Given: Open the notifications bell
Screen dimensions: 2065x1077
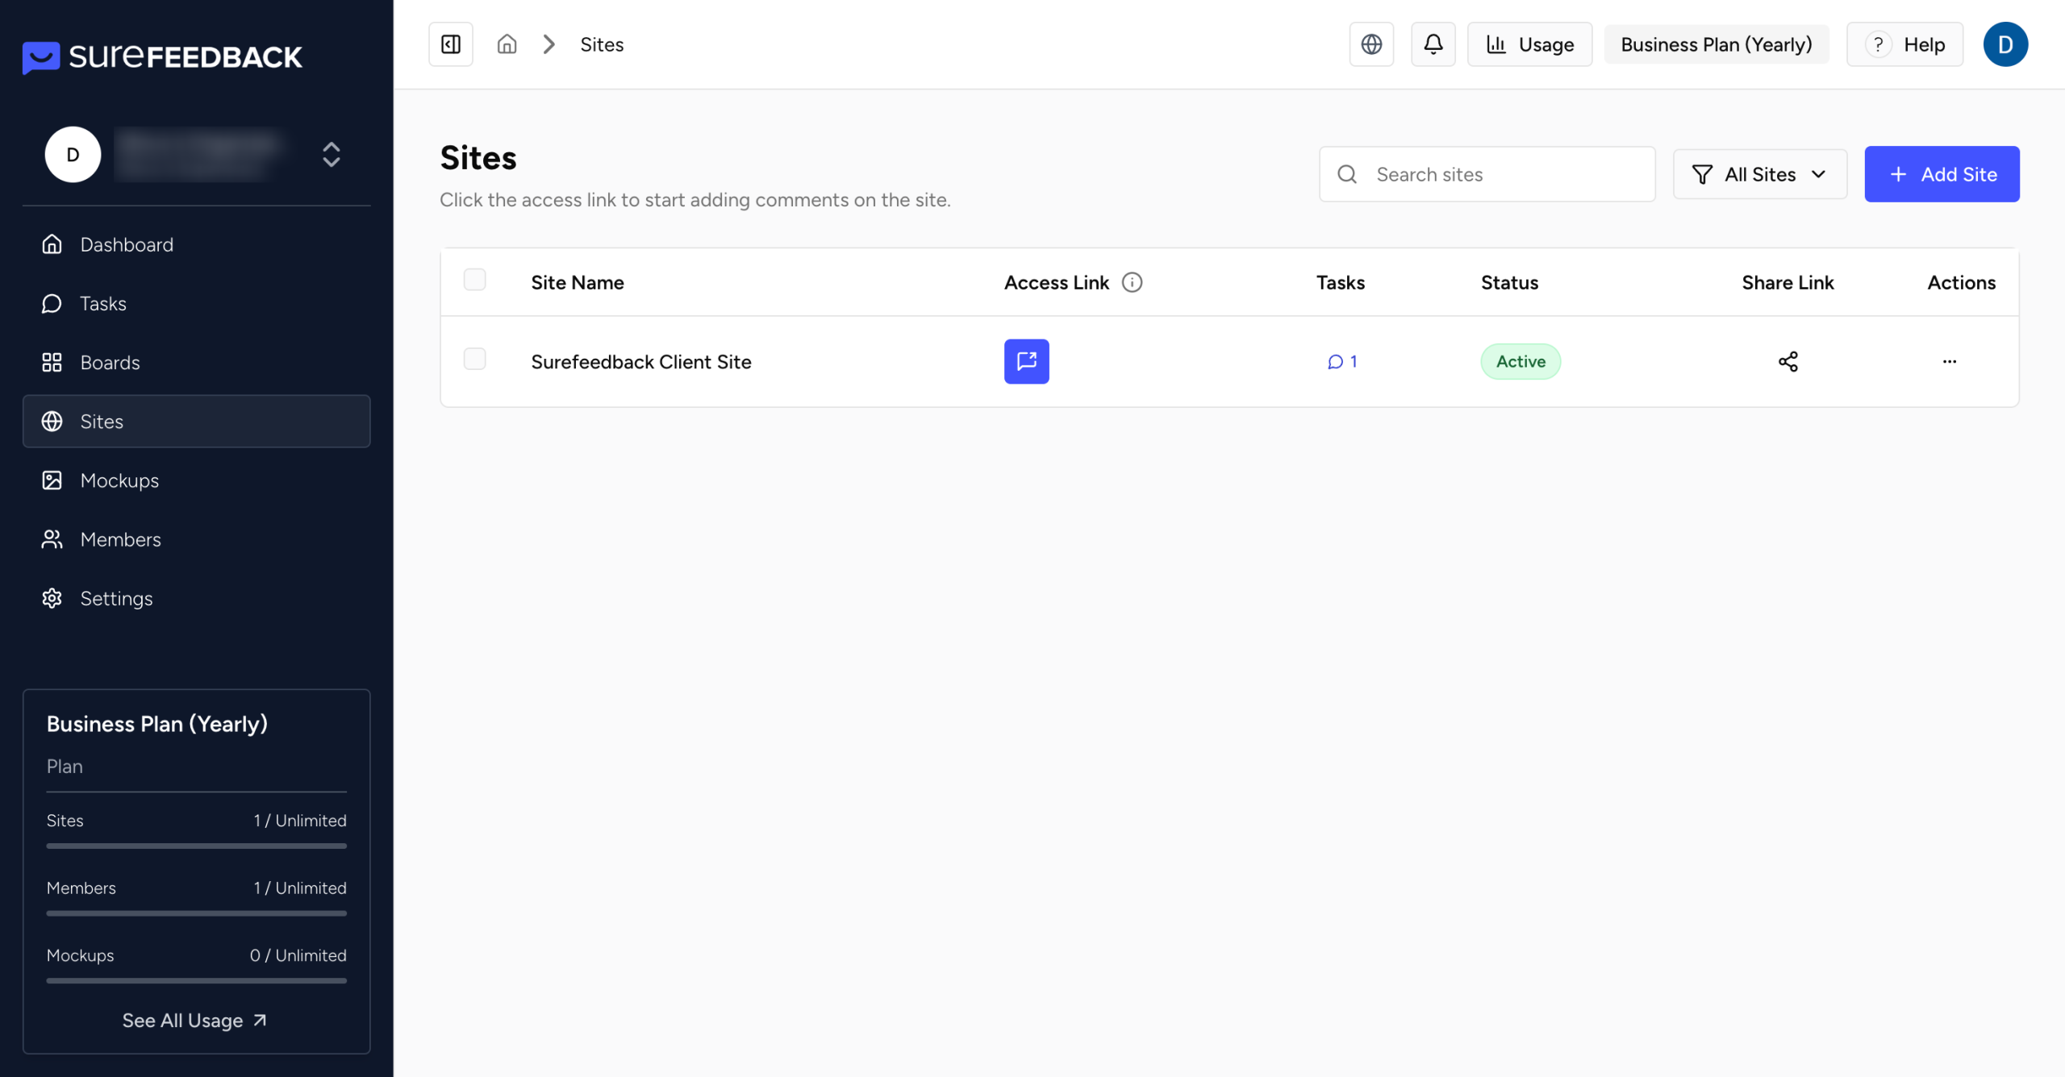Looking at the screenshot, I should pos(1433,44).
